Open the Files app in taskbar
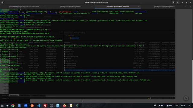 (7, 106)
